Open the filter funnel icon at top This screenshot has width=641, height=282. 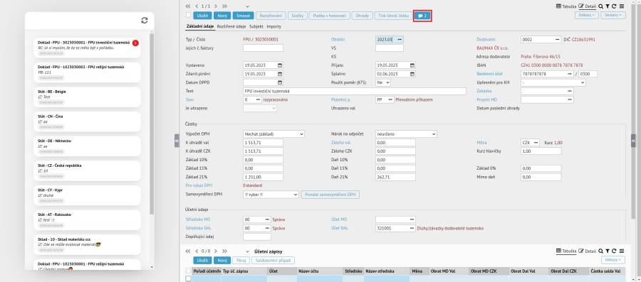(x=608, y=6)
